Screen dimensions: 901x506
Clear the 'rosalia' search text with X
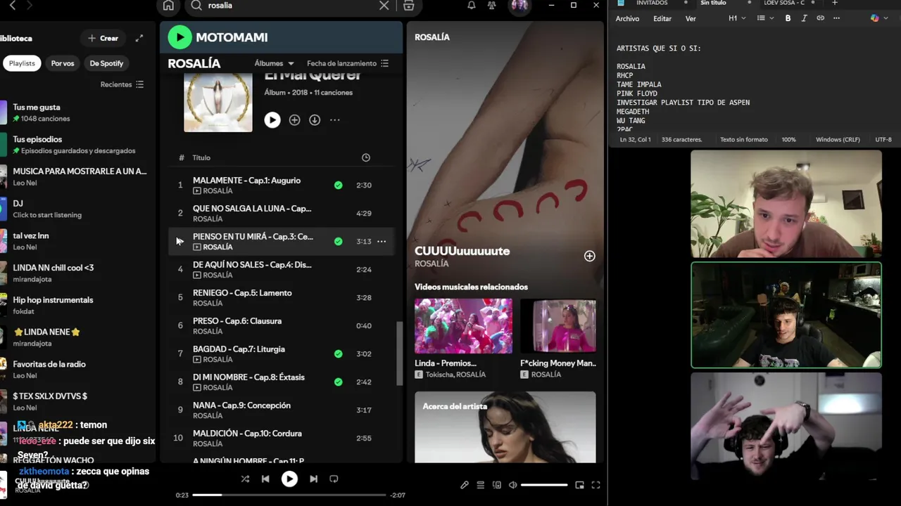click(x=384, y=6)
